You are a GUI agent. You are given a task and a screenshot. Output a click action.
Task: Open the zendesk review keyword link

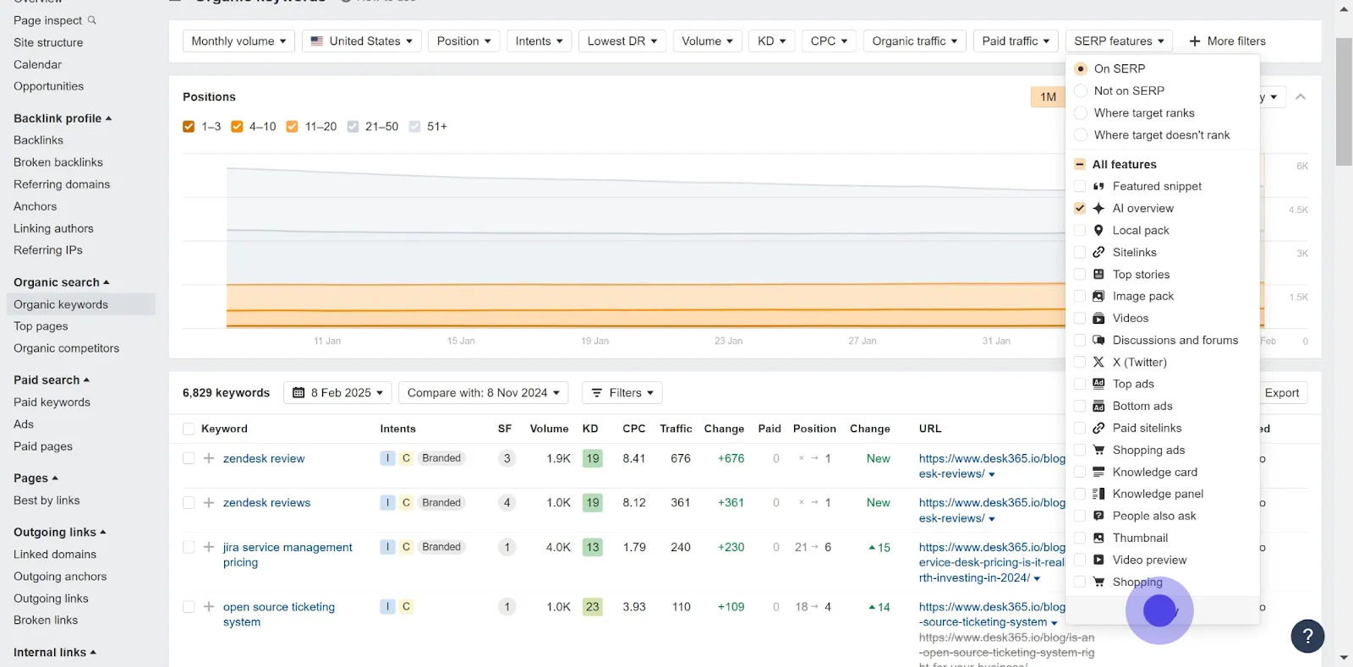point(264,458)
